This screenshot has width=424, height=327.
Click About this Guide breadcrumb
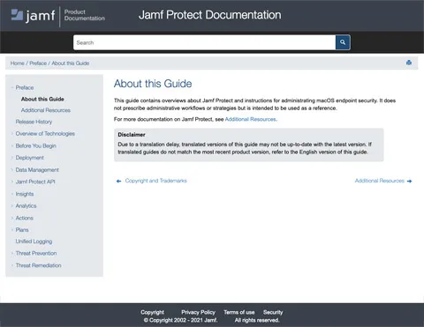point(71,63)
